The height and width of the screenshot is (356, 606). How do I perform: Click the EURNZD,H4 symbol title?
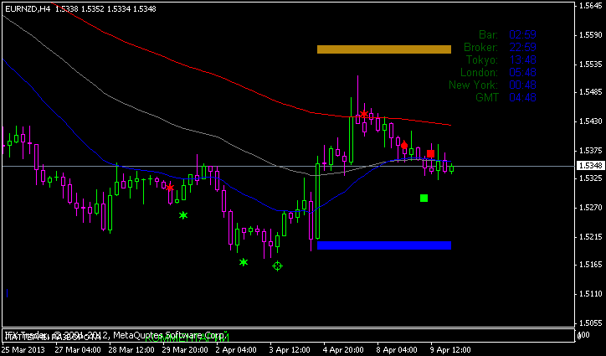[26, 8]
